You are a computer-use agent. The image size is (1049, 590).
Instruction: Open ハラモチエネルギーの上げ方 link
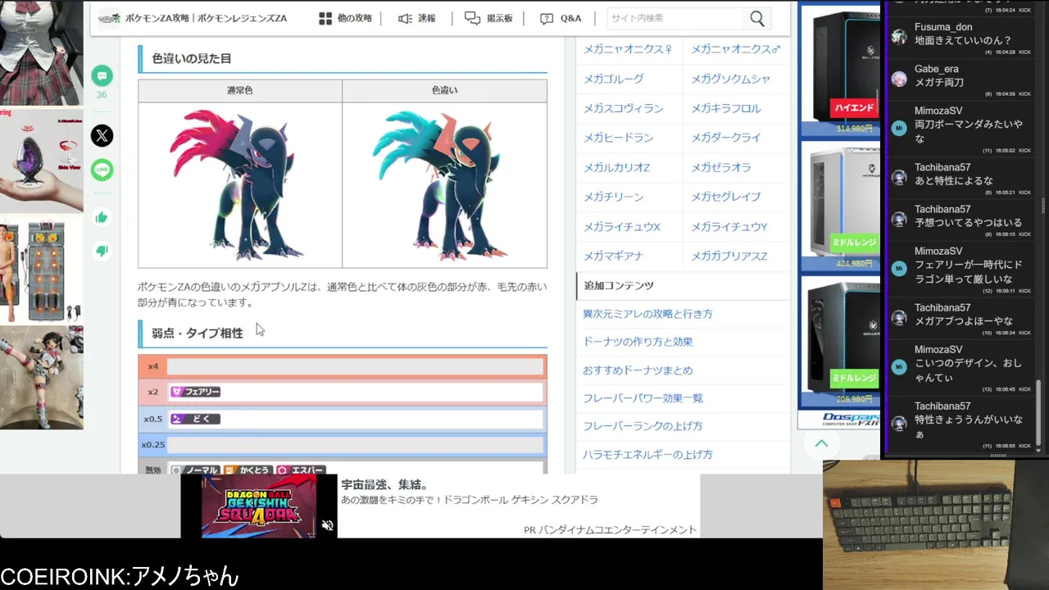[x=647, y=454]
